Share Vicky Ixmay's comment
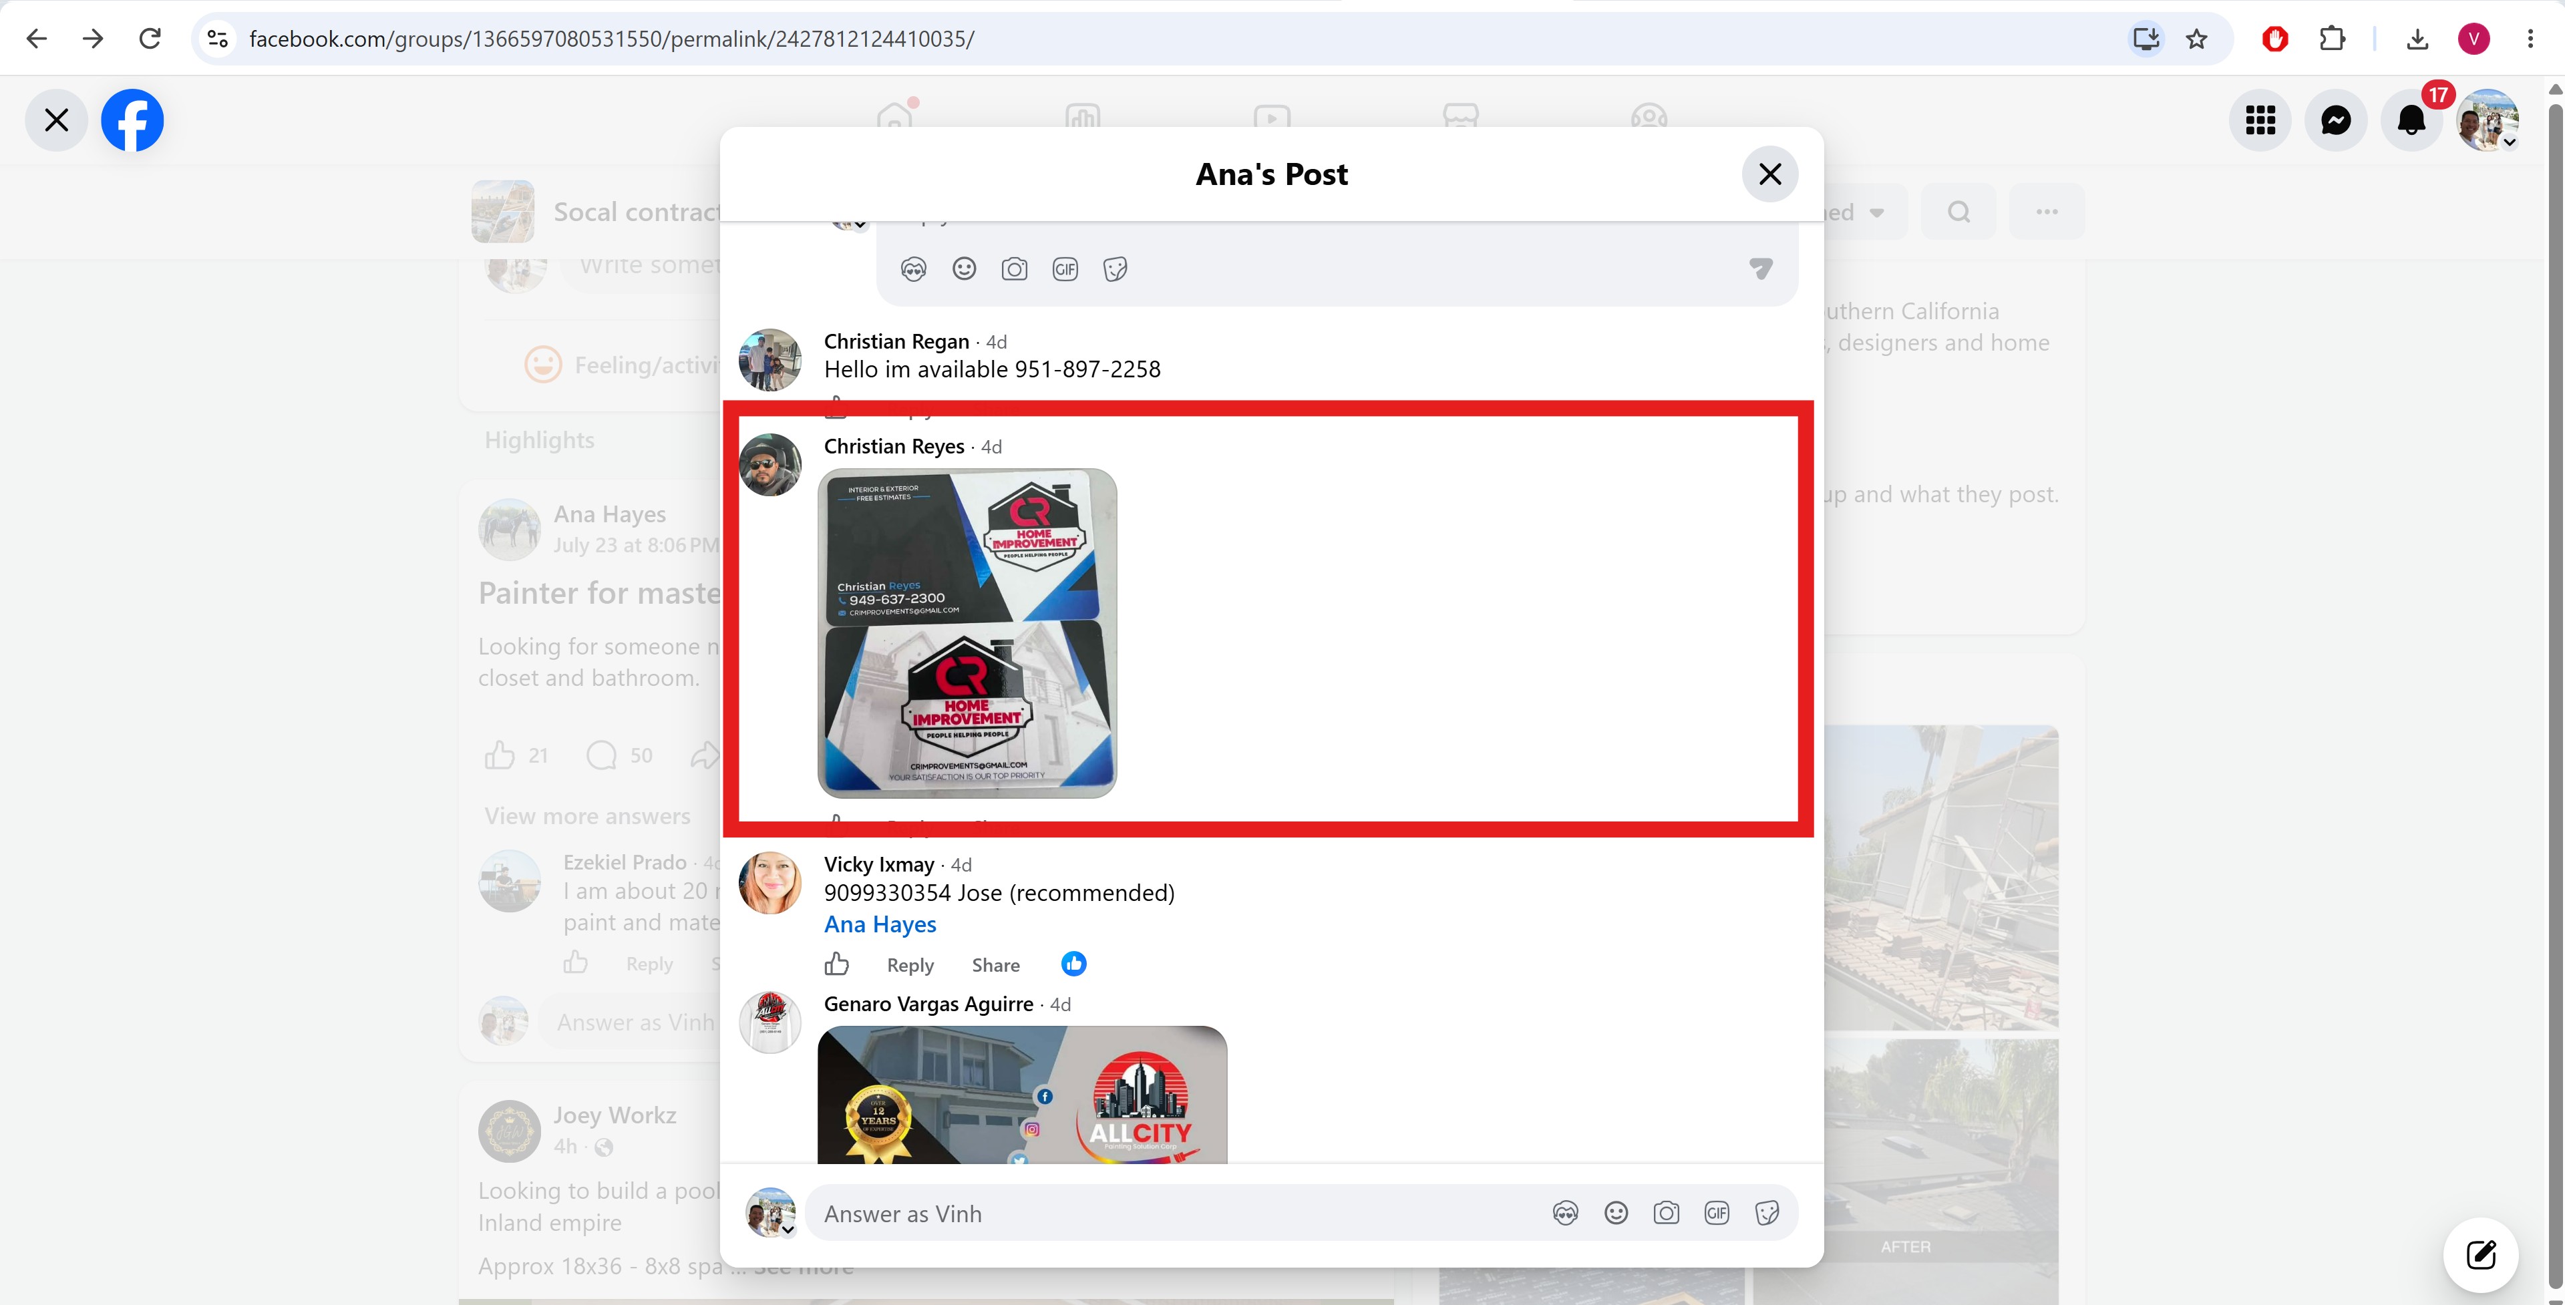The height and width of the screenshot is (1305, 2565). point(996,966)
